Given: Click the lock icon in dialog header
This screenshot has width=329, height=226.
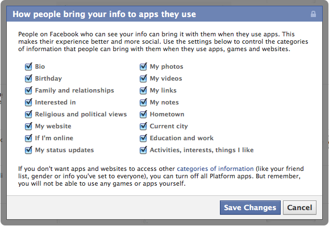Looking at the screenshot, I should tap(313, 14).
